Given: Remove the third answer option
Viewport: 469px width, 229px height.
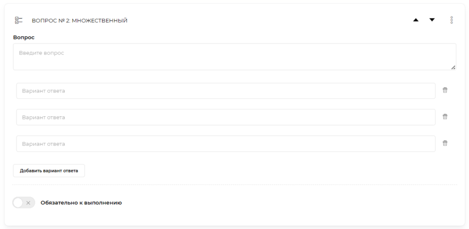Looking at the screenshot, I should (x=445, y=143).
